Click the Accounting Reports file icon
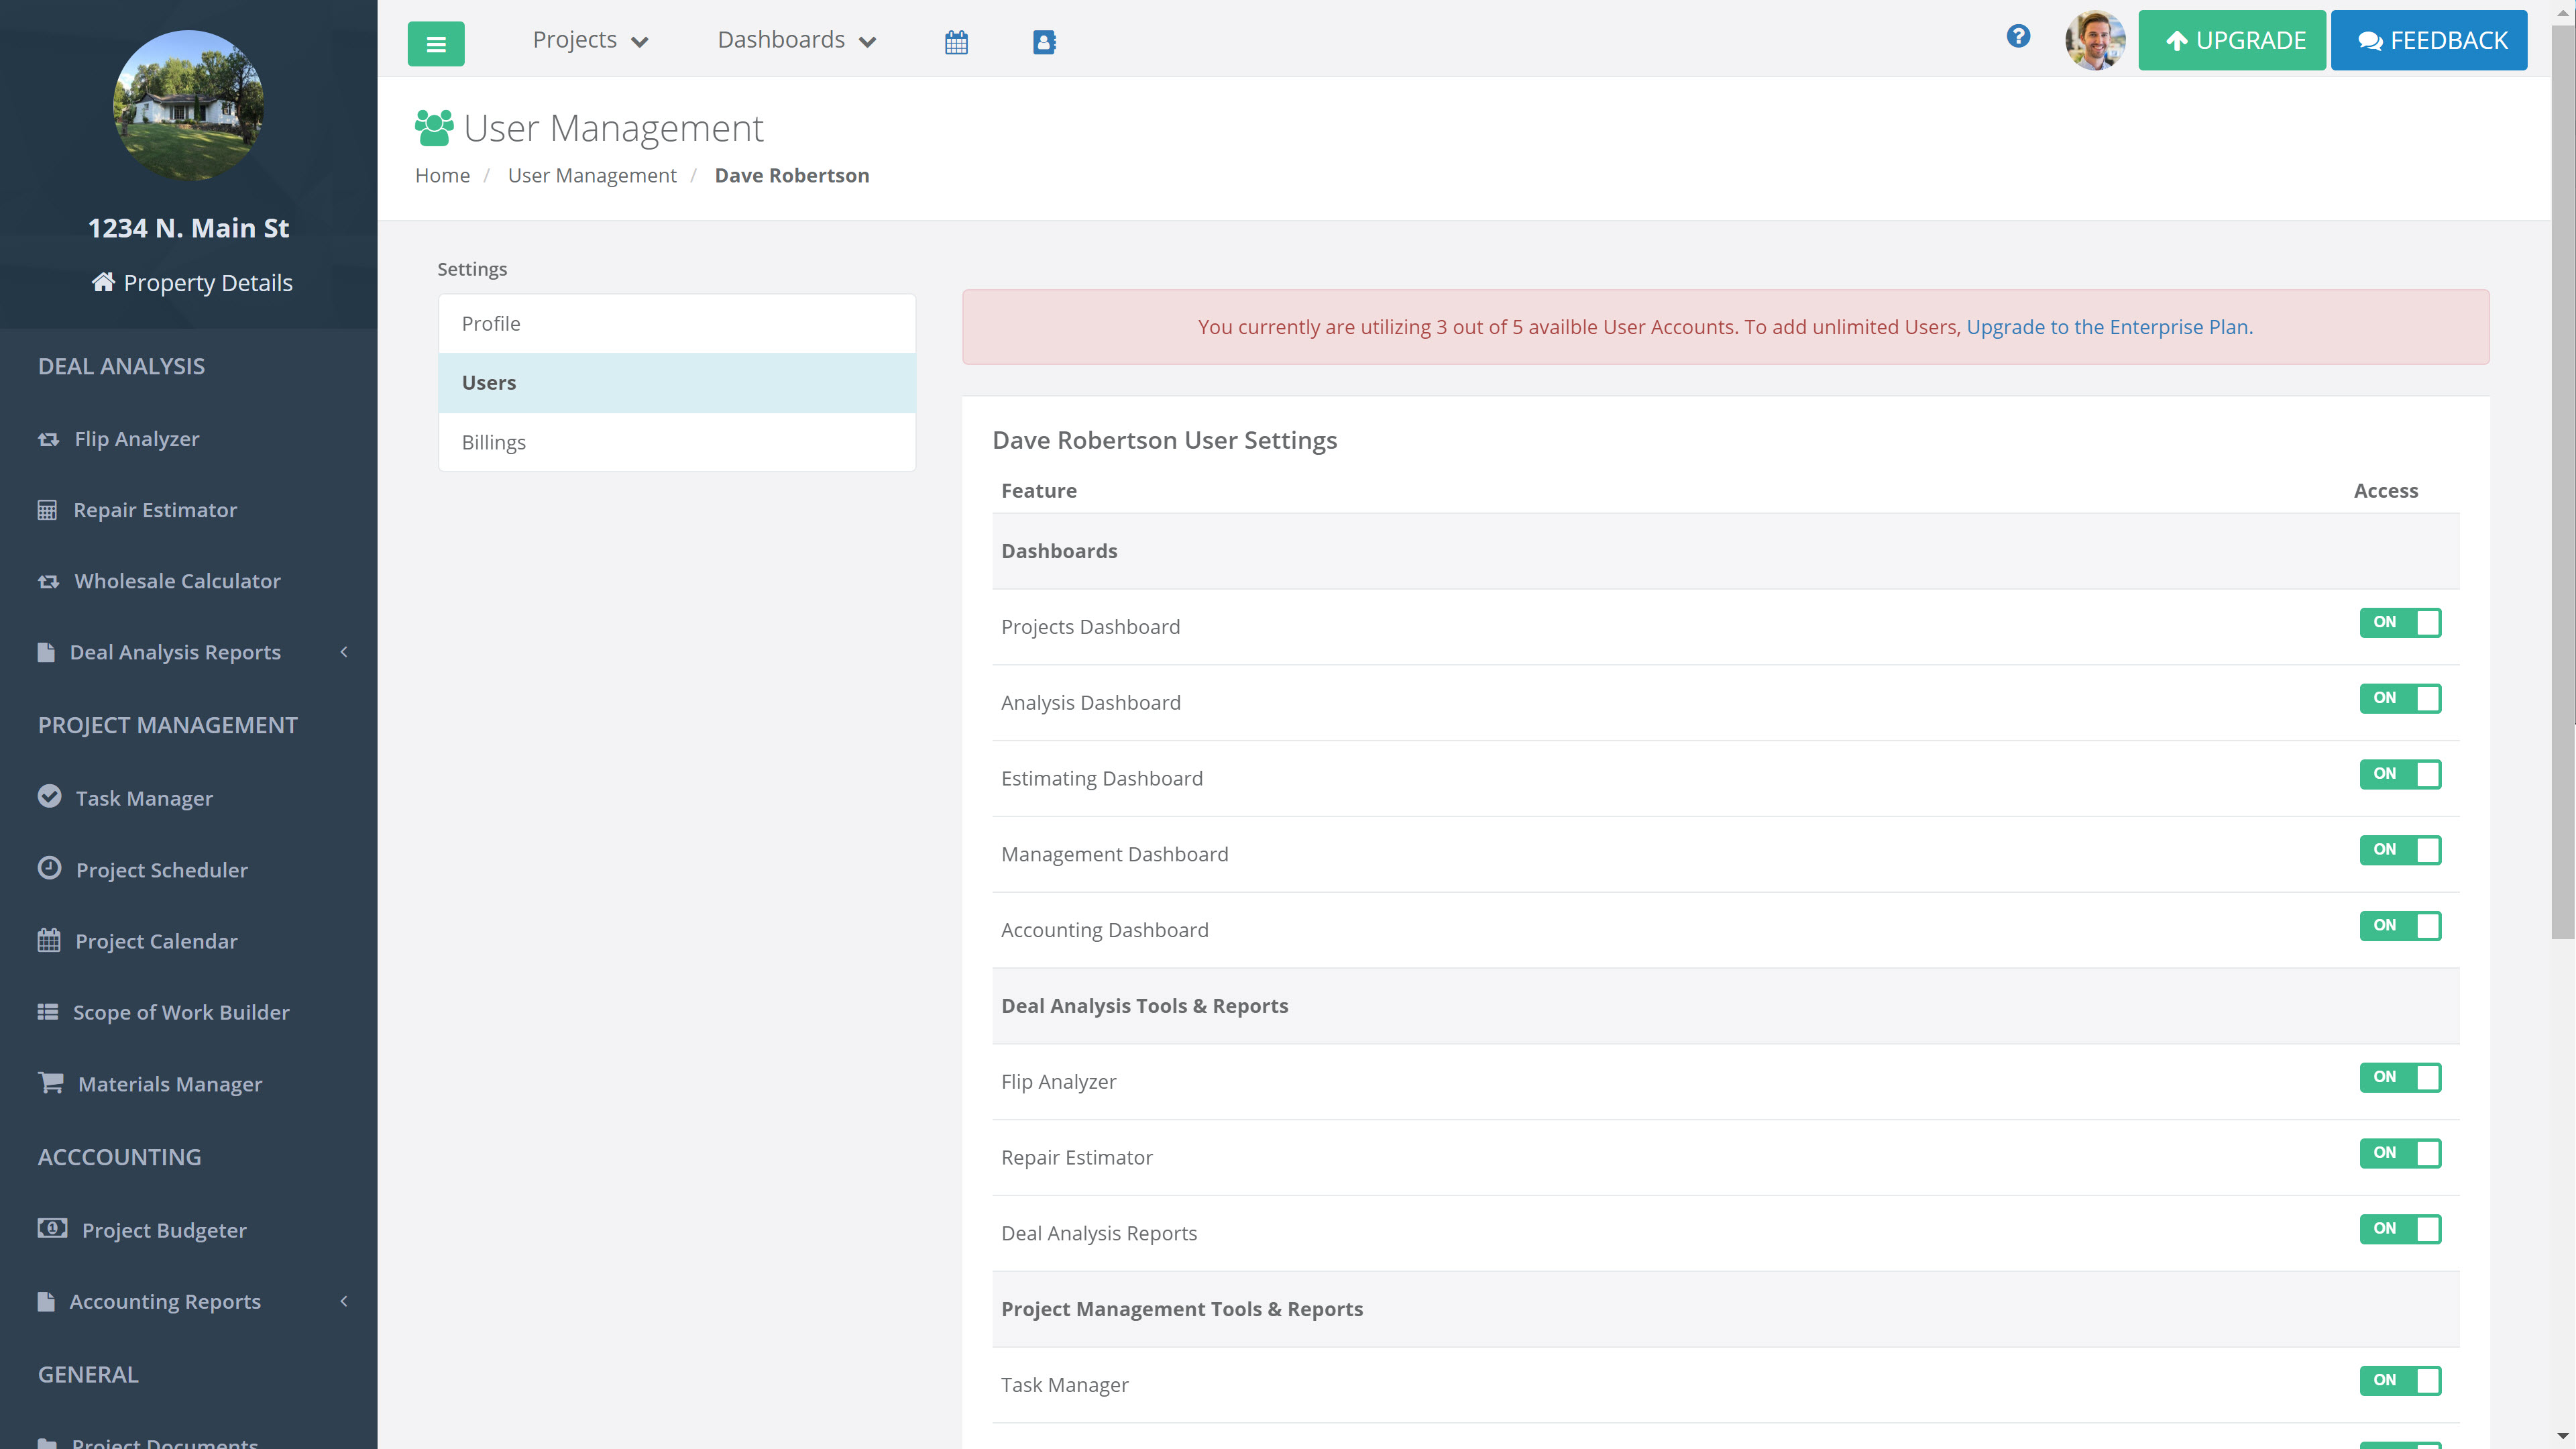Image resolution: width=2576 pixels, height=1449 pixels. point(46,1301)
